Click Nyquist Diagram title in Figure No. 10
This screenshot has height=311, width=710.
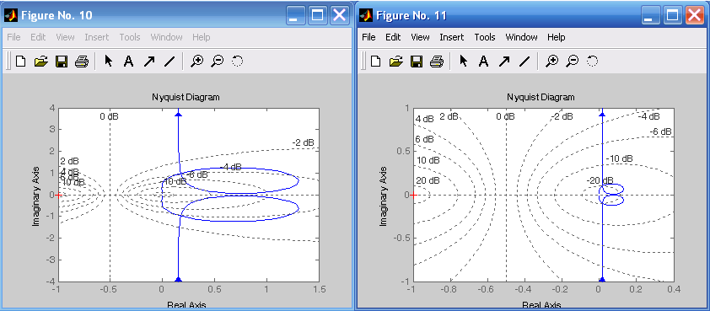[186, 97]
